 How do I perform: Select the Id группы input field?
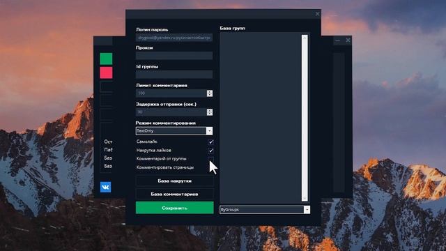tap(174, 75)
